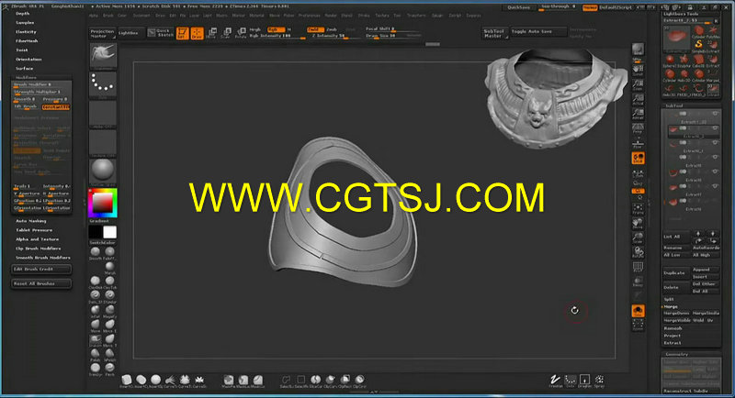Open the Dots stroke type selector
This screenshot has width=735, height=398.
coord(103,84)
